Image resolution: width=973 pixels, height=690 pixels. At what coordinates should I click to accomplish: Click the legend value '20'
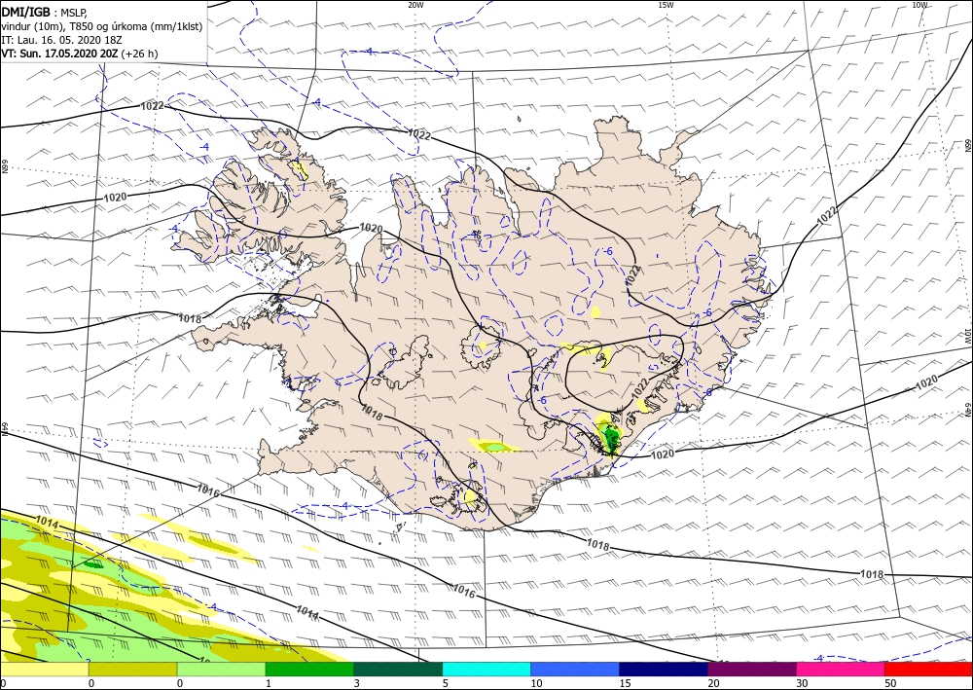[713, 683]
